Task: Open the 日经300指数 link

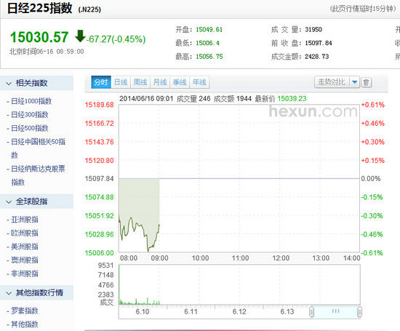Action: click(30, 115)
